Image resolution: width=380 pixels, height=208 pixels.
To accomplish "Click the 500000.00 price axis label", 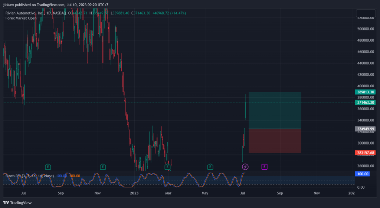I will pyautogui.click(x=366, y=29).
